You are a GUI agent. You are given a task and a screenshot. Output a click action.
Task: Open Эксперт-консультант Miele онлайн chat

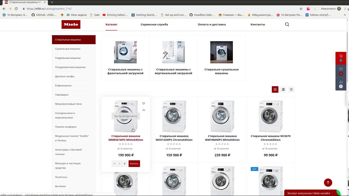pyautogui.click(x=312, y=193)
